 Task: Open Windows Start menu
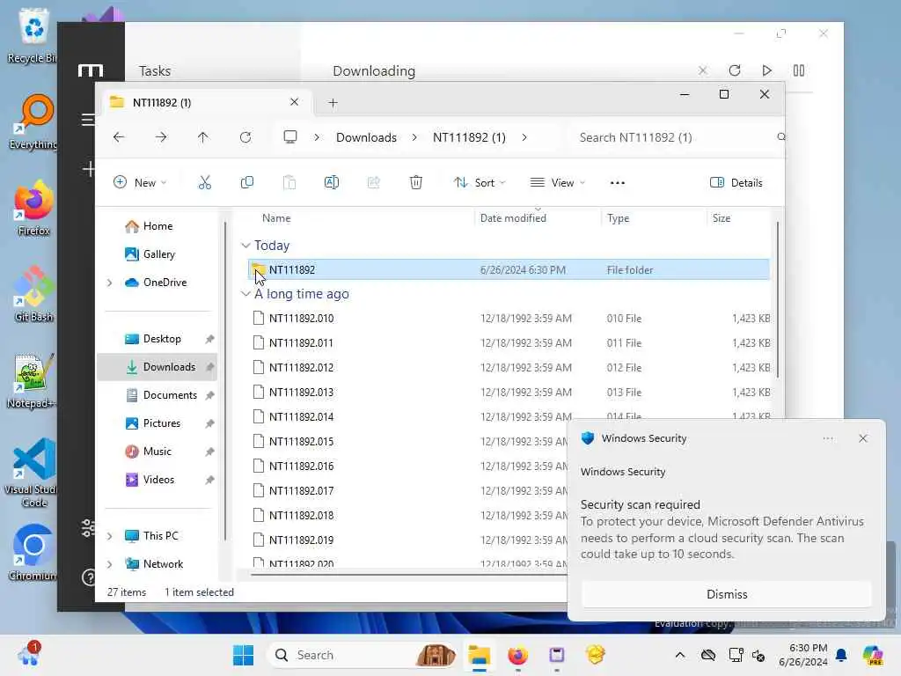click(x=243, y=655)
